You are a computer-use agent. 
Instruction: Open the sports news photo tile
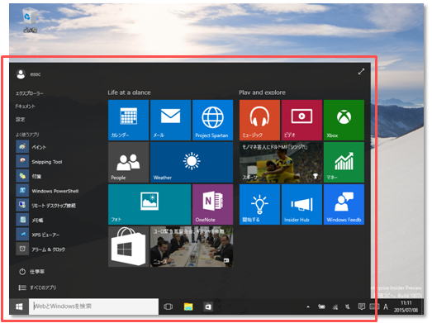click(281, 163)
